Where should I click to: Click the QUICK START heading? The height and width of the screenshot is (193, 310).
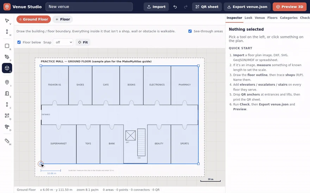pos(240,48)
